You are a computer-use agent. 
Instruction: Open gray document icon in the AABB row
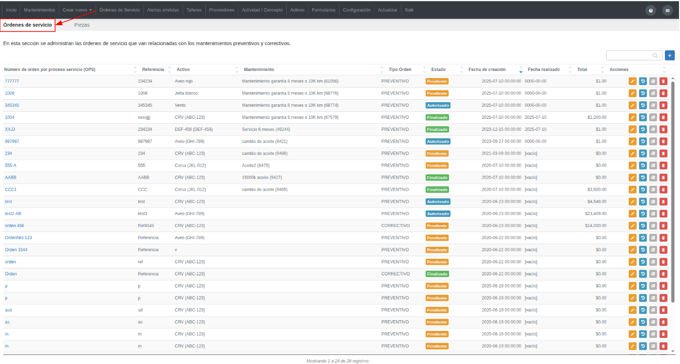653,178
